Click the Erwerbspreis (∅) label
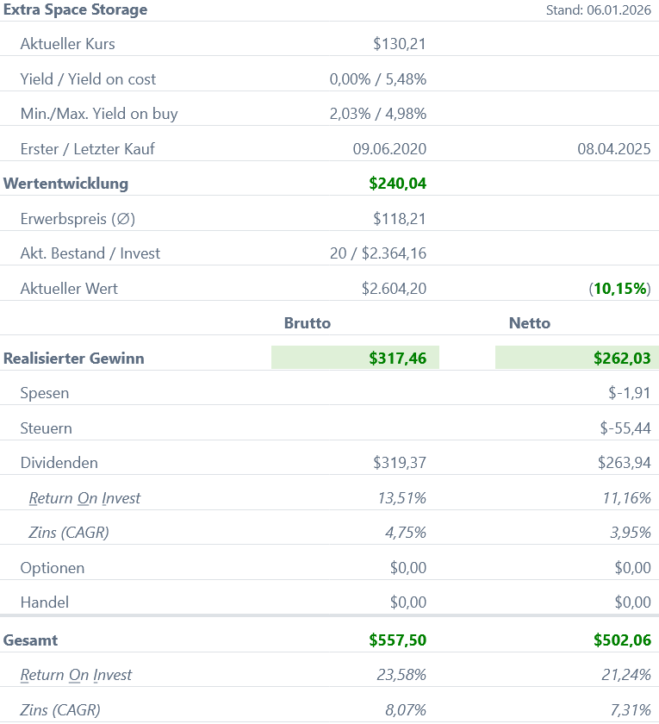659x724 pixels. pyautogui.click(x=78, y=219)
